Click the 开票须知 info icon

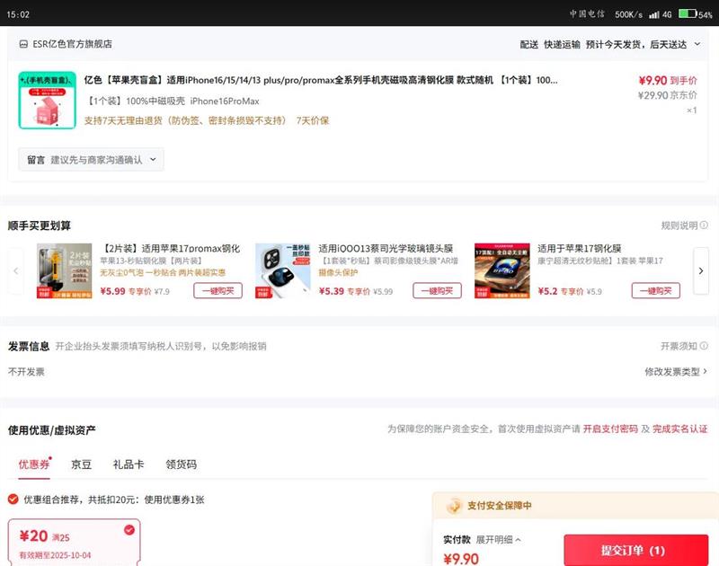704,346
